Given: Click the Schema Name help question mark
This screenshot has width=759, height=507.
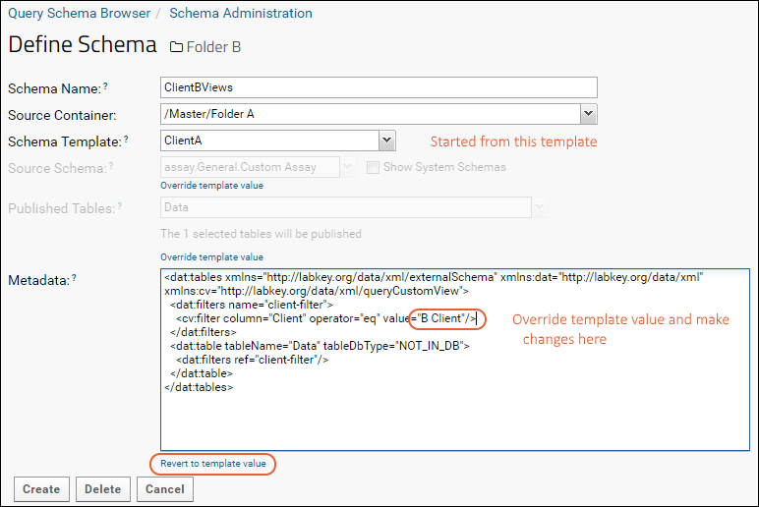Looking at the screenshot, I should [x=105, y=86].
